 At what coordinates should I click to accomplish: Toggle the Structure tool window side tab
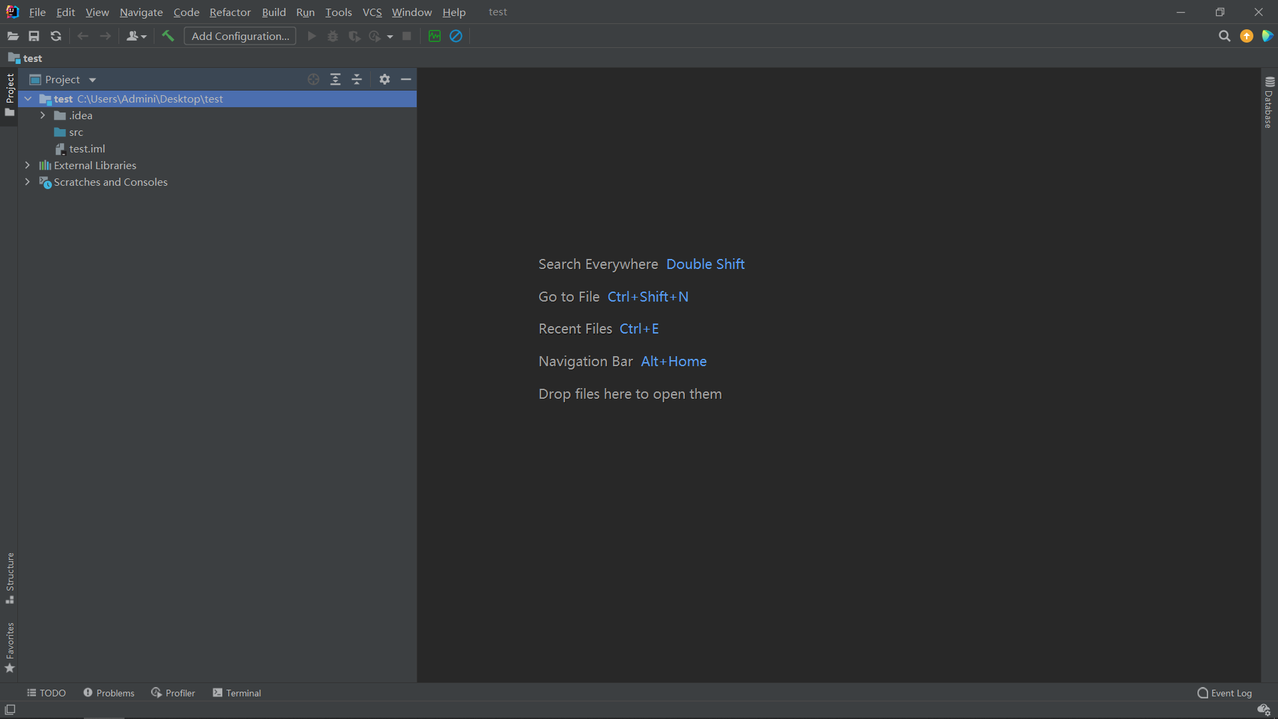point(9,578)
